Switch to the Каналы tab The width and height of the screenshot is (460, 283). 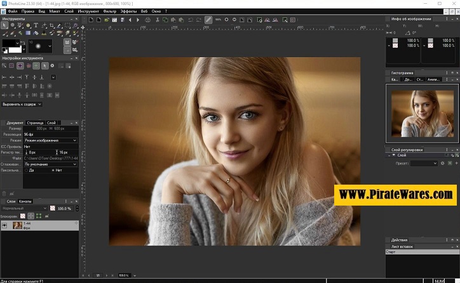(25, 201)
